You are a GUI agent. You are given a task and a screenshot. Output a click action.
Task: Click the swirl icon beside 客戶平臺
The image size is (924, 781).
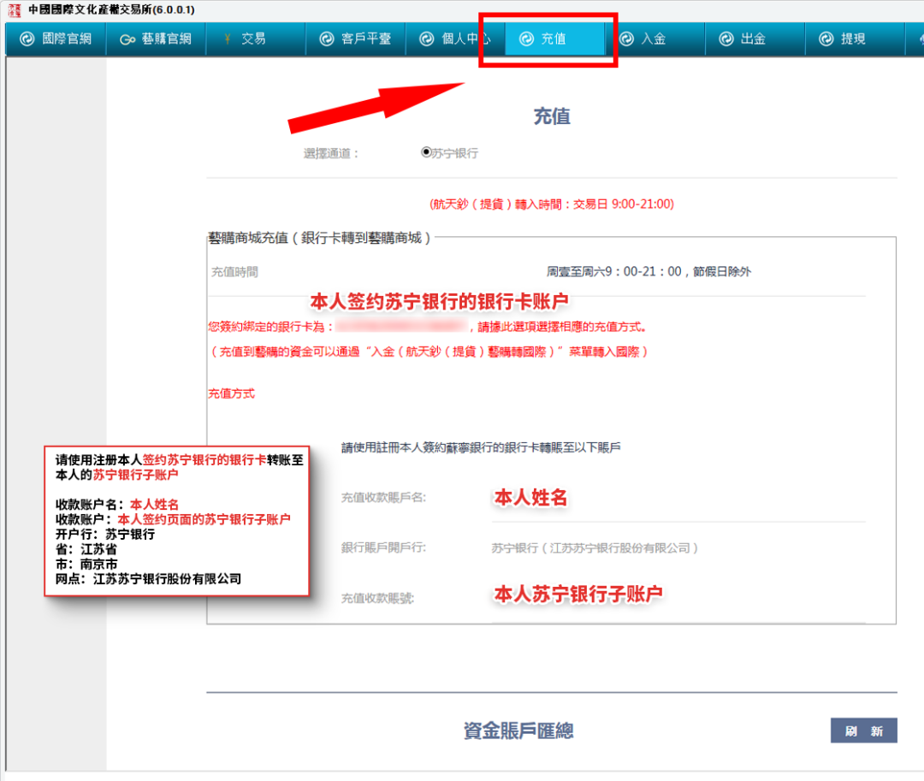tap(327, 38)
